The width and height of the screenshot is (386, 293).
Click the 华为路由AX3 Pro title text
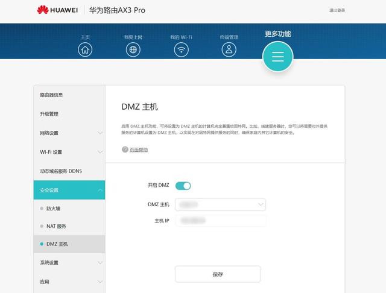click(117, 10)
